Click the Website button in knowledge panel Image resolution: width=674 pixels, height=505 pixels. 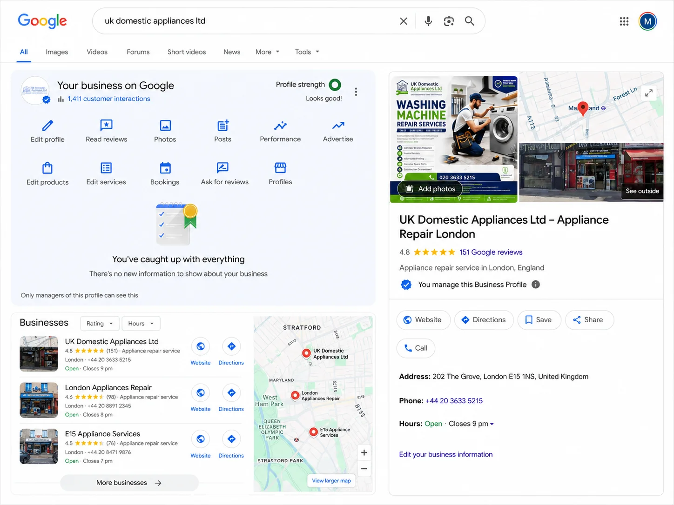423,320
